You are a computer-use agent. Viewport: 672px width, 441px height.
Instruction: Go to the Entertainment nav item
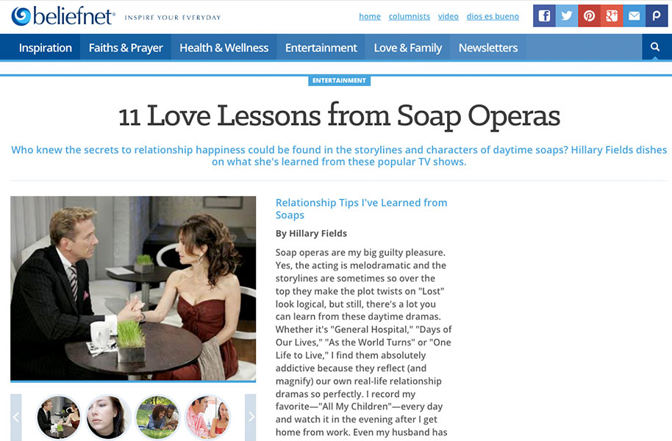pos(321,48)
